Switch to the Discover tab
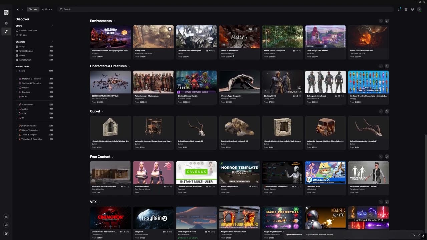The width and height of the screenshot is (427, 240). click(33, 9)
